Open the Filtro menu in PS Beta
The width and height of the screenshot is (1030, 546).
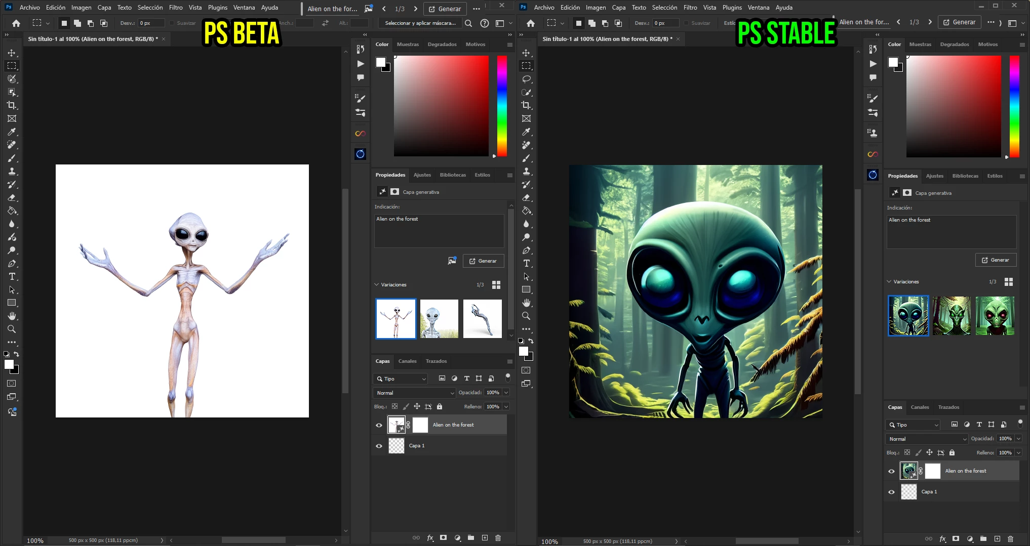(176, 8)
